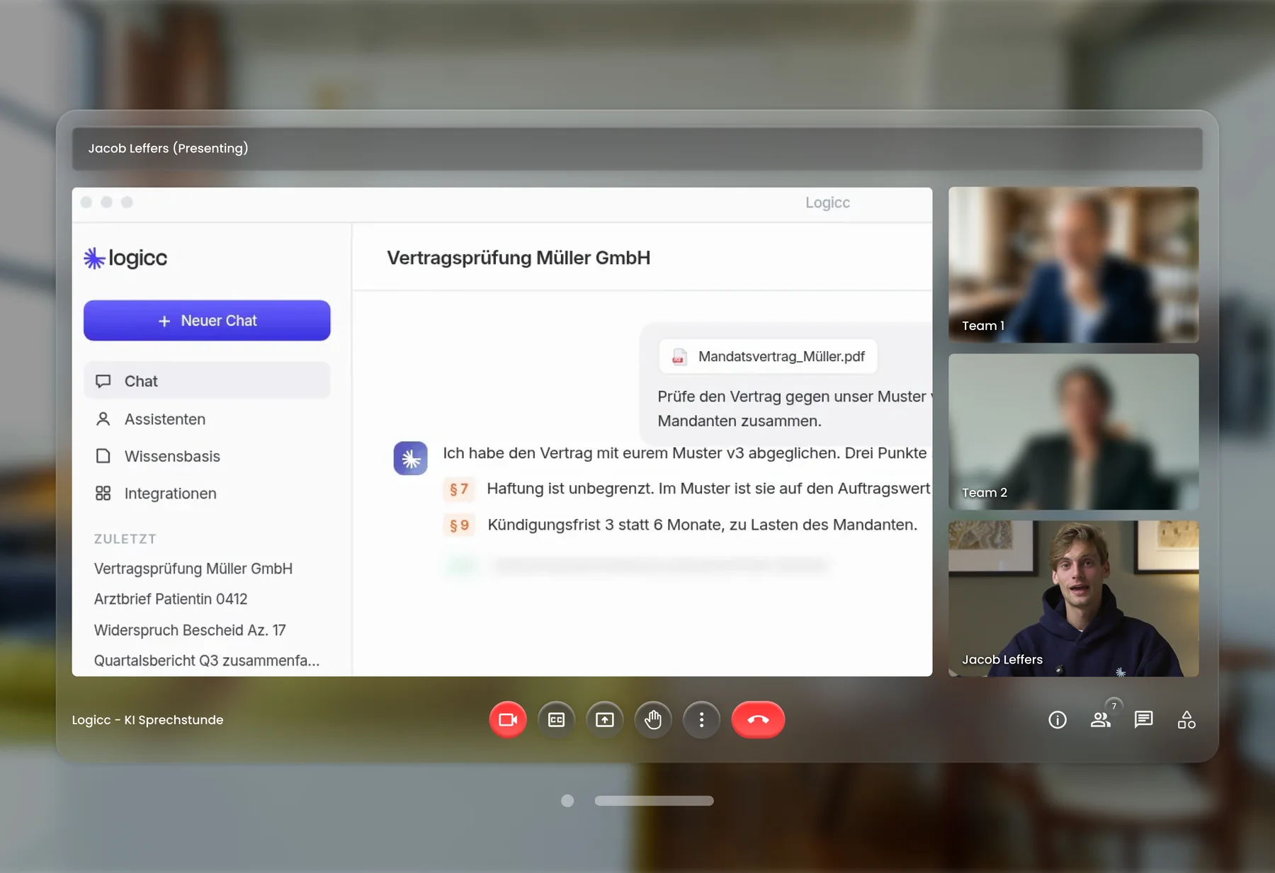1275x873 pixels.
Task: Hang up with the red end call button
Action: (758, 719)
